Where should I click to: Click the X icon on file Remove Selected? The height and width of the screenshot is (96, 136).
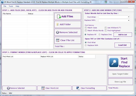coord(57,32)
